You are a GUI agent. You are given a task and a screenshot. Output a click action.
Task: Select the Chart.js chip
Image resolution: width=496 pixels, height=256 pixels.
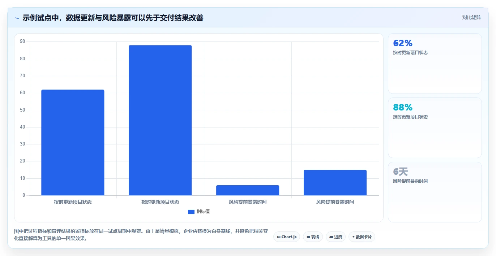(287, 237)
